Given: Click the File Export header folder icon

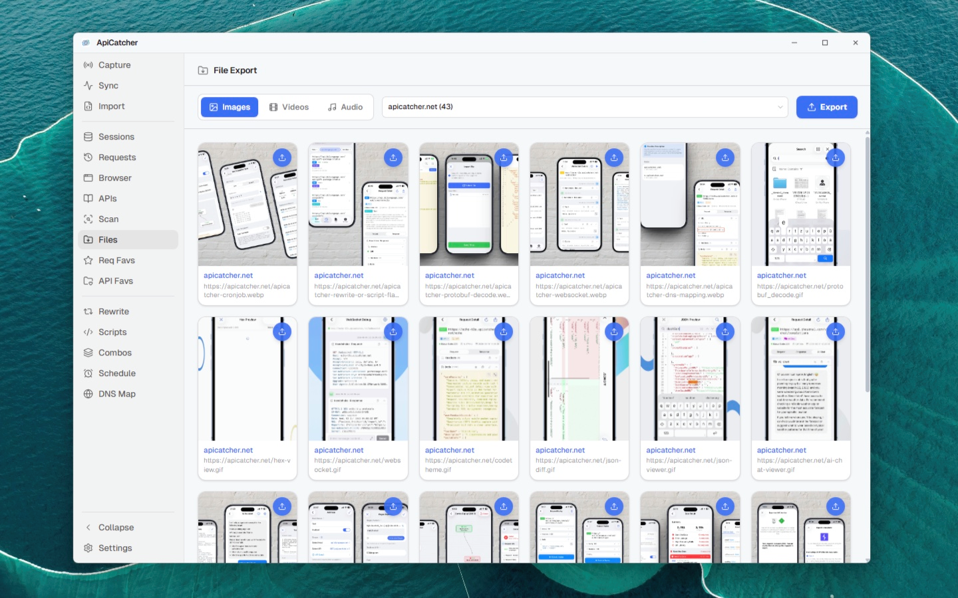Looking at the screenshot, I should [203, 70].
